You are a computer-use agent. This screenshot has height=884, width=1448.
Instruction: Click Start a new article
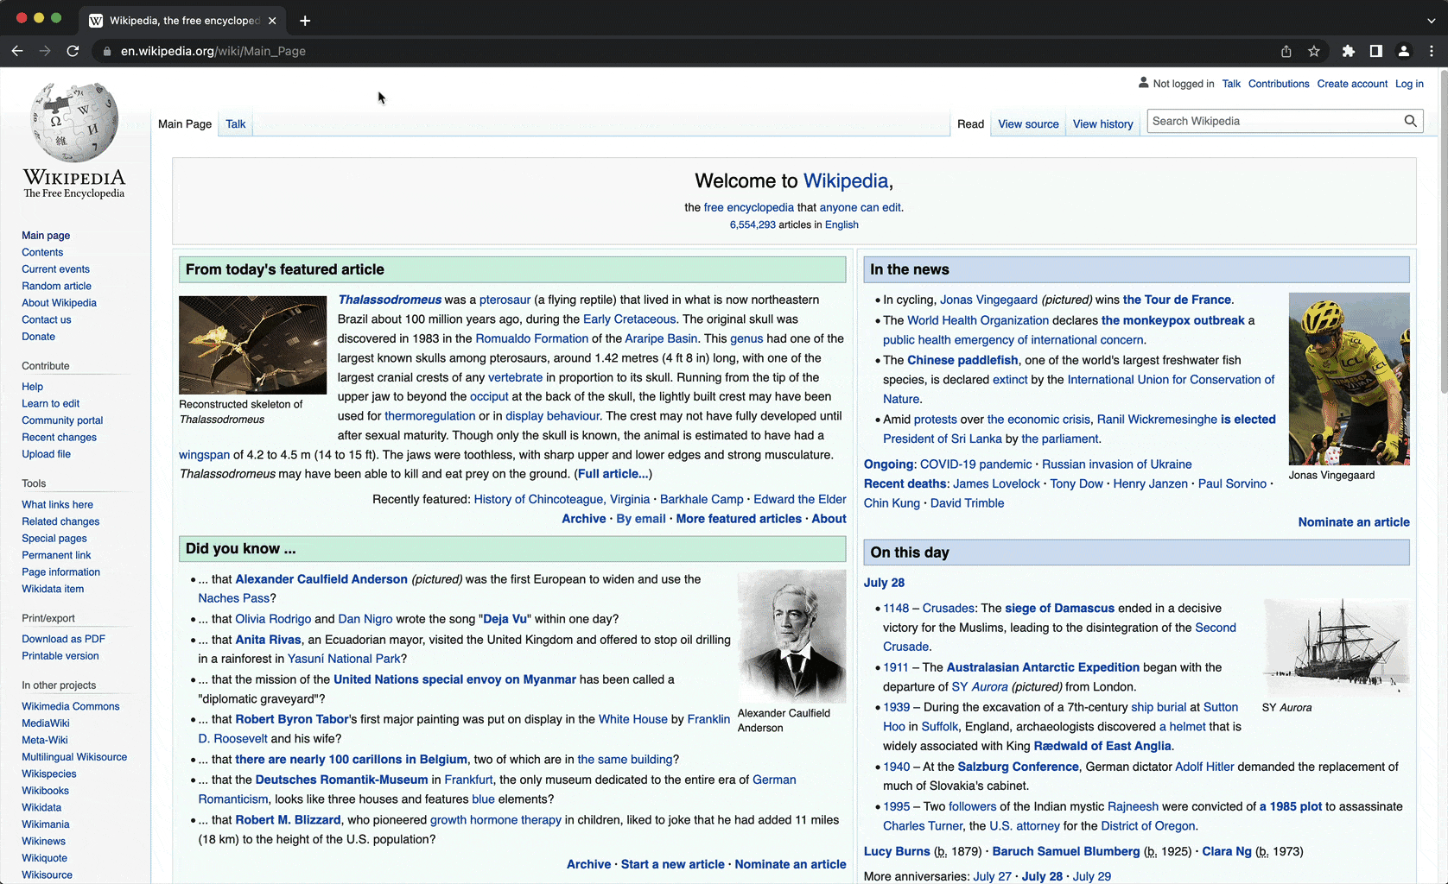[672, 864]
